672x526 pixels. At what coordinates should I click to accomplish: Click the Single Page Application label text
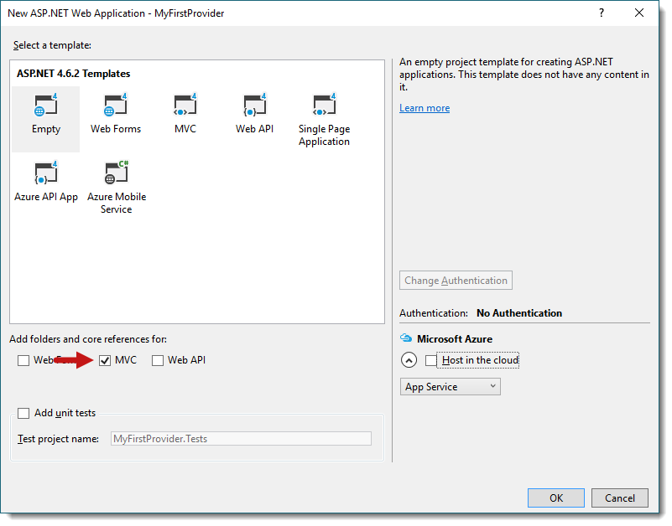(x=324, y=135)
